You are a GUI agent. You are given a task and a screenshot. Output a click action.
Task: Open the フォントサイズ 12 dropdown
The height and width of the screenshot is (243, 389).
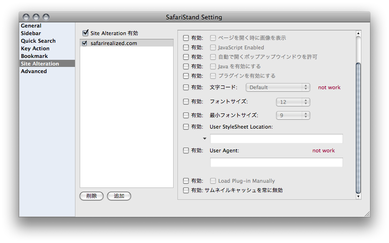tap(293, 102)
